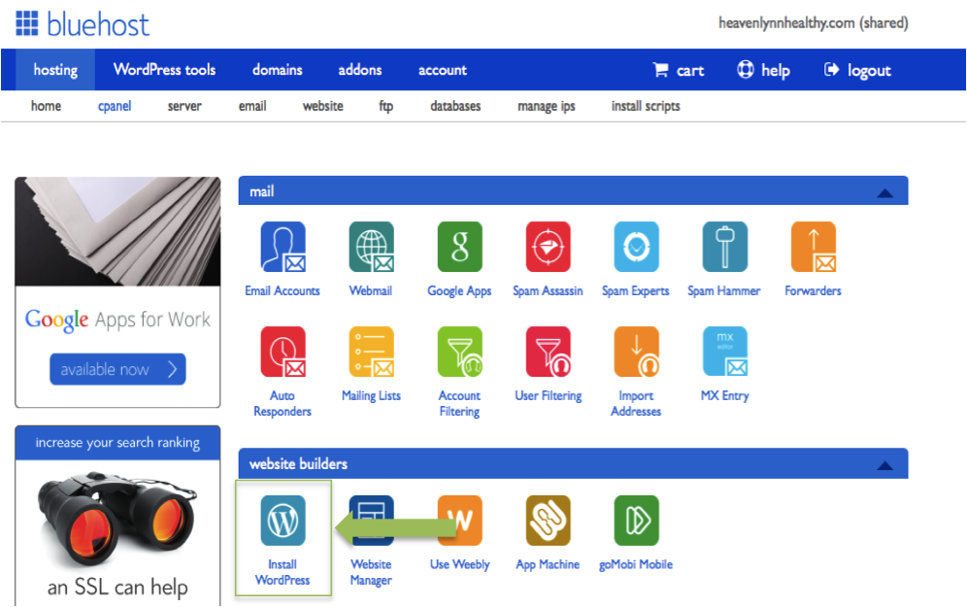Open the databases submenu
This screenshot has height=607, width=967.
(x=455, y=106)
